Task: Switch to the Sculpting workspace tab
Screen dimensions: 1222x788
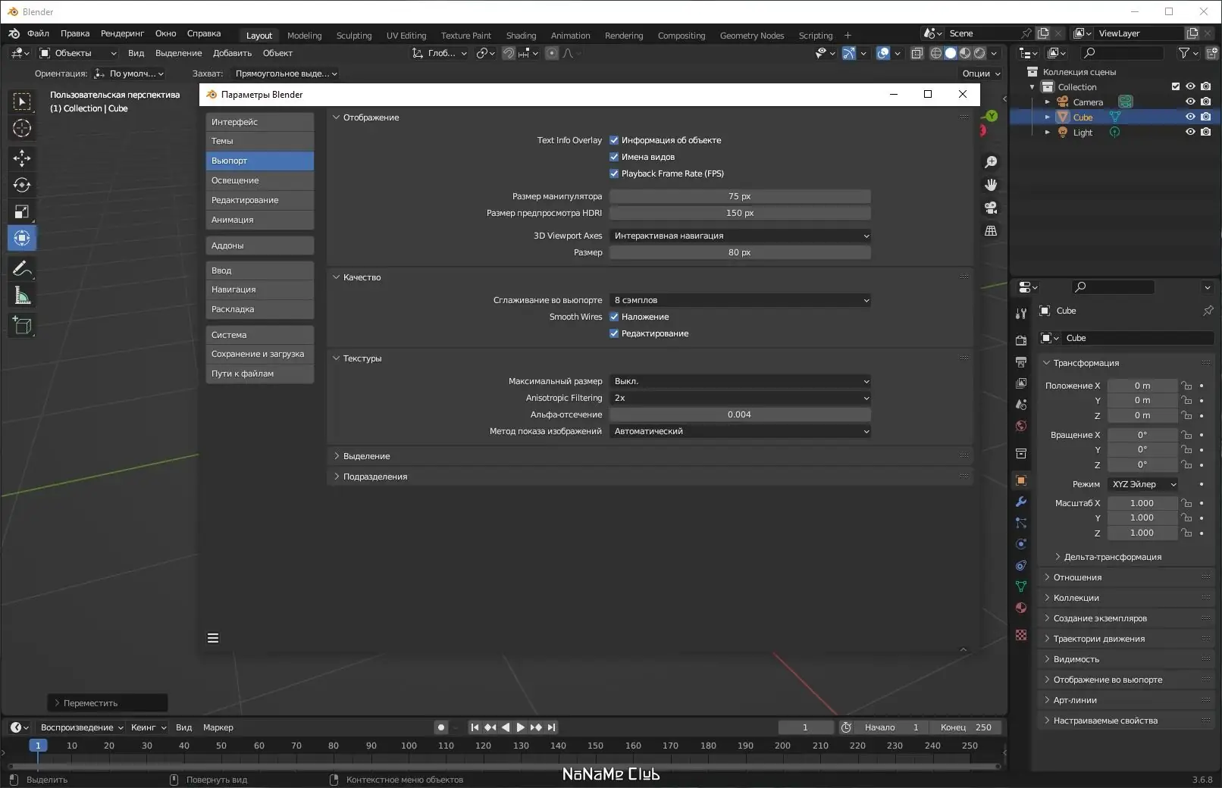Action: [354, 36]
